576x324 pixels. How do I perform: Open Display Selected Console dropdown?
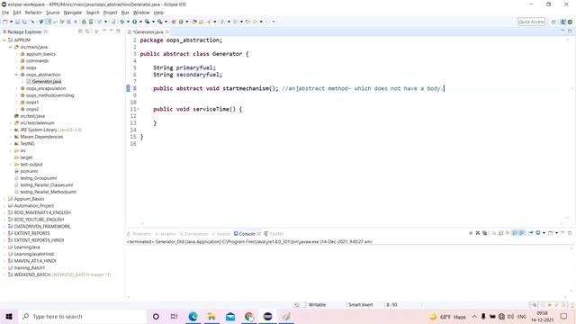(544, 233)
